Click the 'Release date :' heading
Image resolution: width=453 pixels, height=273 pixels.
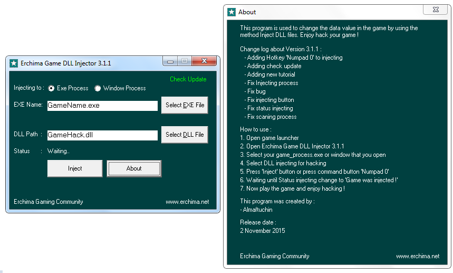point(258,222)
